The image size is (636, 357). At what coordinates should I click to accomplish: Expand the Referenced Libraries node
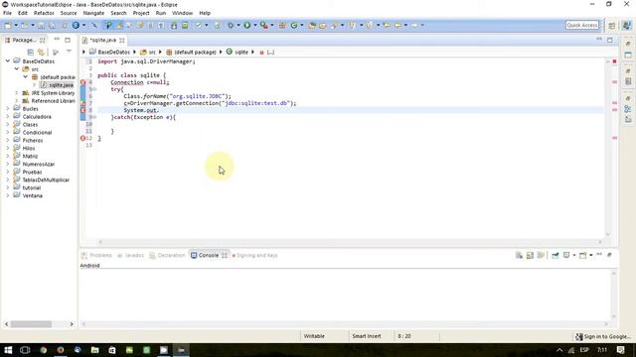17,101
